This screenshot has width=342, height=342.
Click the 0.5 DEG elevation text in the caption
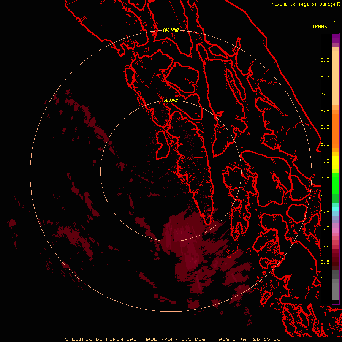pyautogui.click(x=193, y=339)
